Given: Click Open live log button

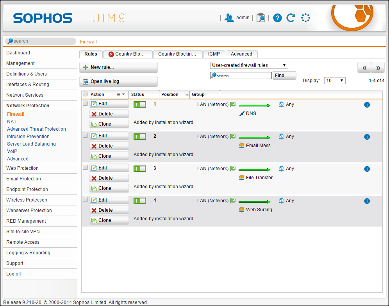Looking at the screenshot, I should pos(118,81).
